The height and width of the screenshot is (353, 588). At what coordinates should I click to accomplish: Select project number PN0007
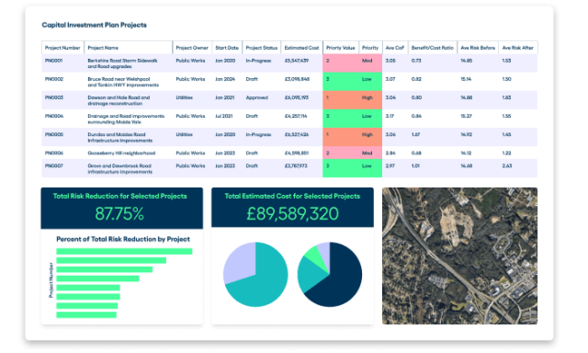pos(54,165)
